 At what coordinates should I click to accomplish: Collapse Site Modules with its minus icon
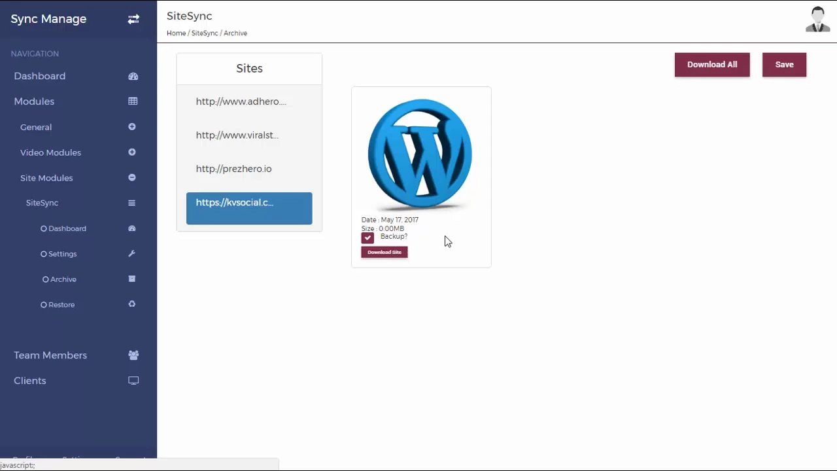pos(132,178)
